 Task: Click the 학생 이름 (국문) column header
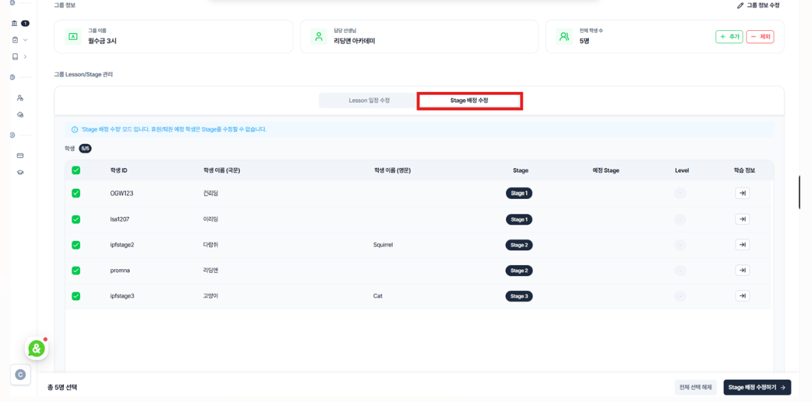coord(222,170)
